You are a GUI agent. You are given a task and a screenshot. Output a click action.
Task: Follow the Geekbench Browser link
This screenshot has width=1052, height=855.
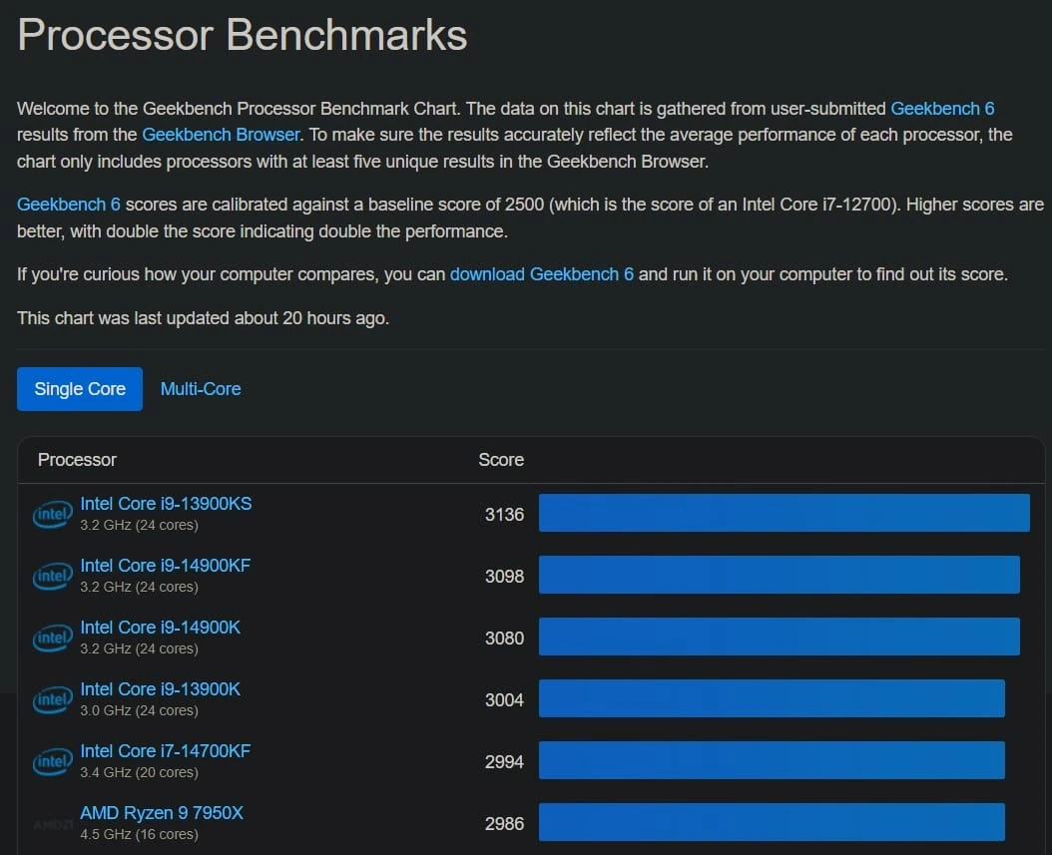pyautogui.click(x=221, y=135)
